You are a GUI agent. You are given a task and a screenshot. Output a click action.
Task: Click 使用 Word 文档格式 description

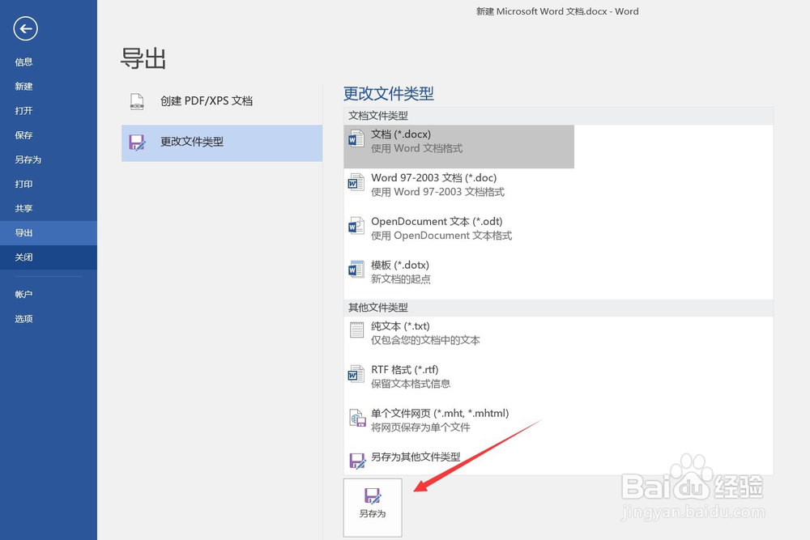pos(417,149)
